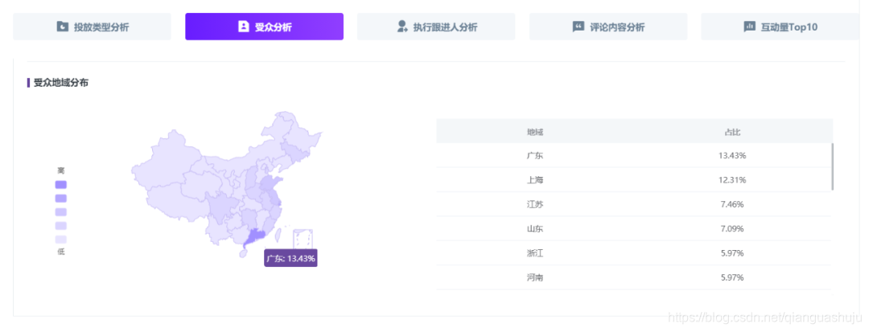Select the 江苏 table row cell

535,204
